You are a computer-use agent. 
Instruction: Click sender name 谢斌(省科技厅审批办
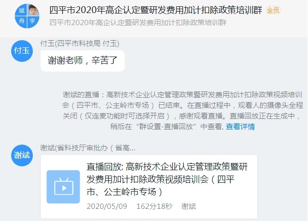click(88, 147)
